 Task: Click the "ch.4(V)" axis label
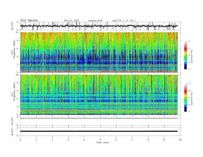coord(12,132)
